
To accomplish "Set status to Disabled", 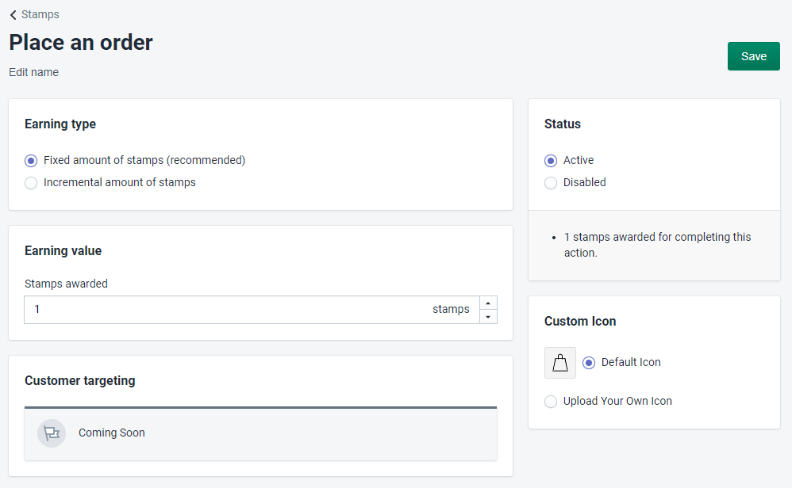I will pos(551,183).
